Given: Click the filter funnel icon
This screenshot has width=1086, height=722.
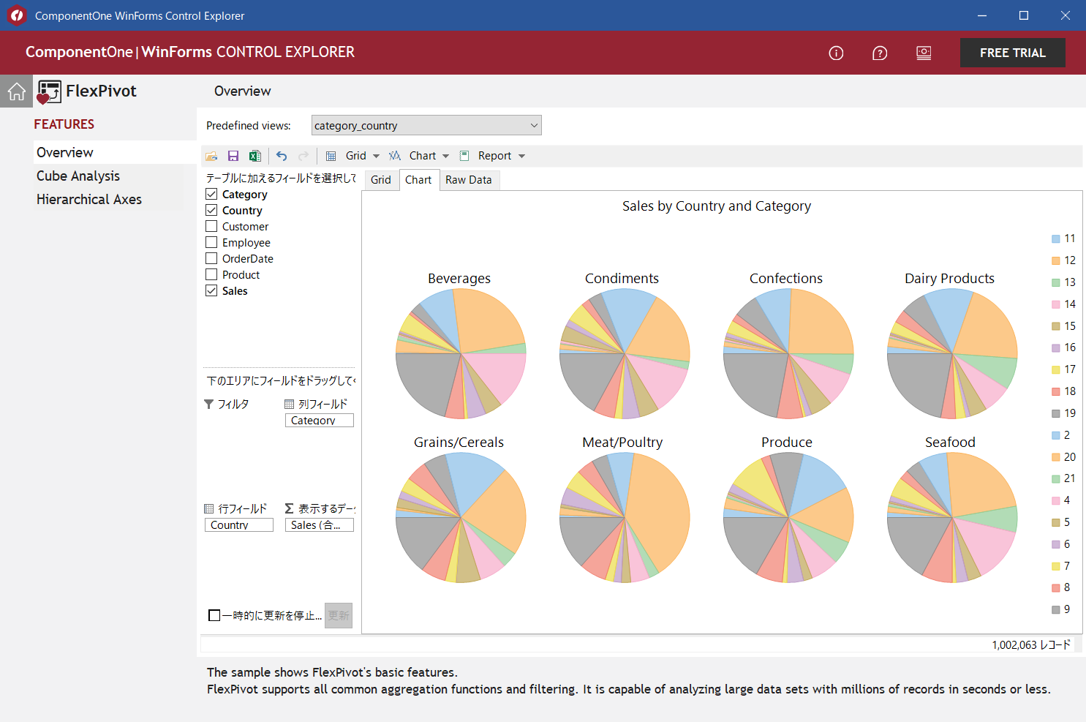Looking at the screenshot, I should point(209,404).
